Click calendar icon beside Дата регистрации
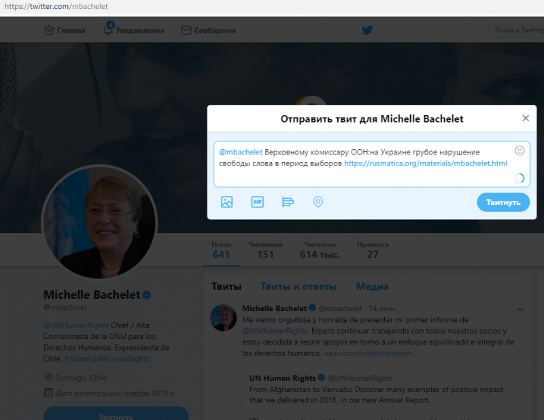Viewport: 544px width, 420px height. pyautogui.click(x=48, y=393)
